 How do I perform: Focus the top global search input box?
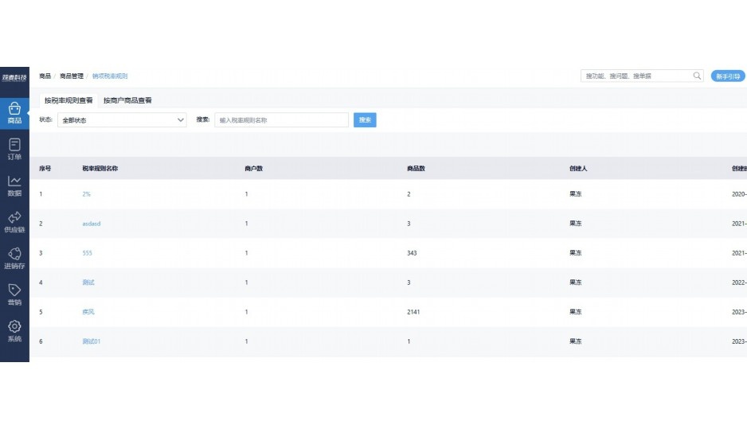[636, 76]
